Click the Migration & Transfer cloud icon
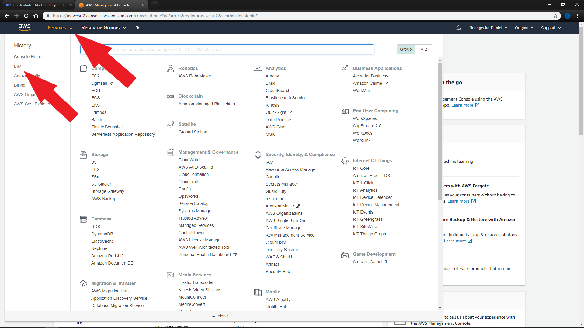This screenshot has width=584, height=328. [83, 284]
